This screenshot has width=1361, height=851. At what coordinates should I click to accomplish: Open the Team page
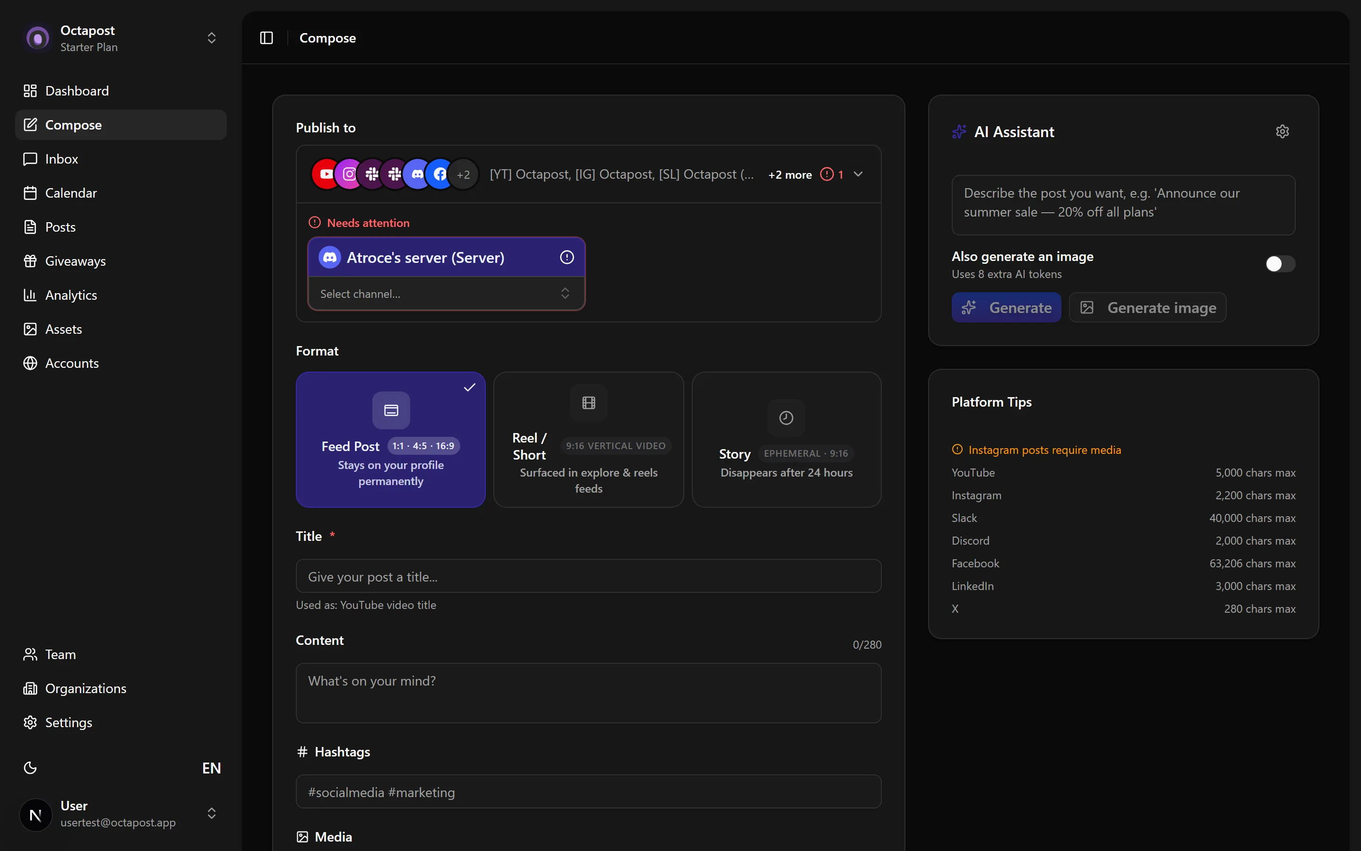coord(121,654)
